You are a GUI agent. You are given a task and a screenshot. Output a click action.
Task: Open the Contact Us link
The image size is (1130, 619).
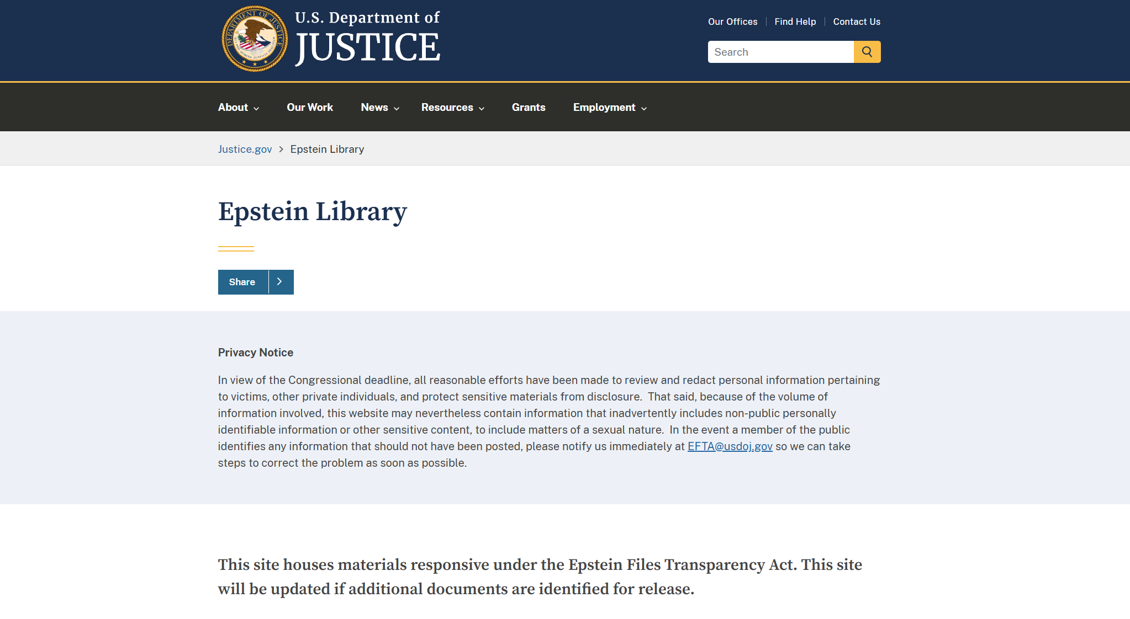[x=857, y=22]
